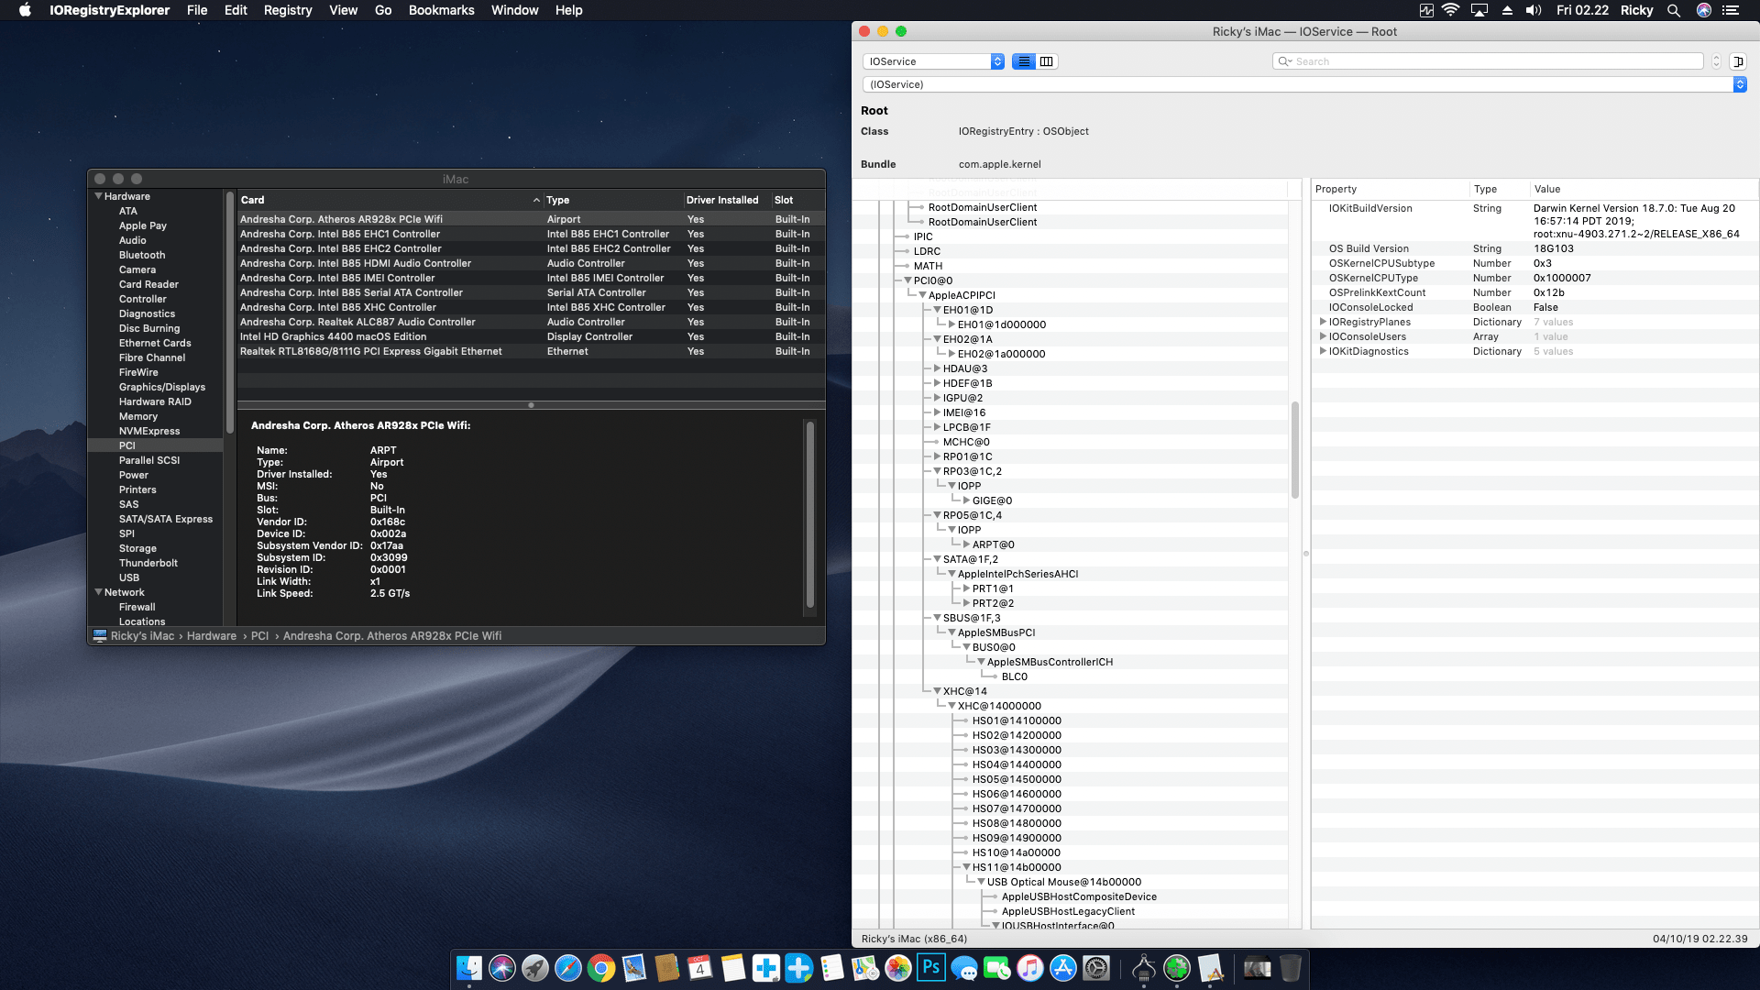The height and width of the screenshot is (990, 1760).
Task: Collapse the SATA@1F,2 tree node
Action: (x=937, y=559)
